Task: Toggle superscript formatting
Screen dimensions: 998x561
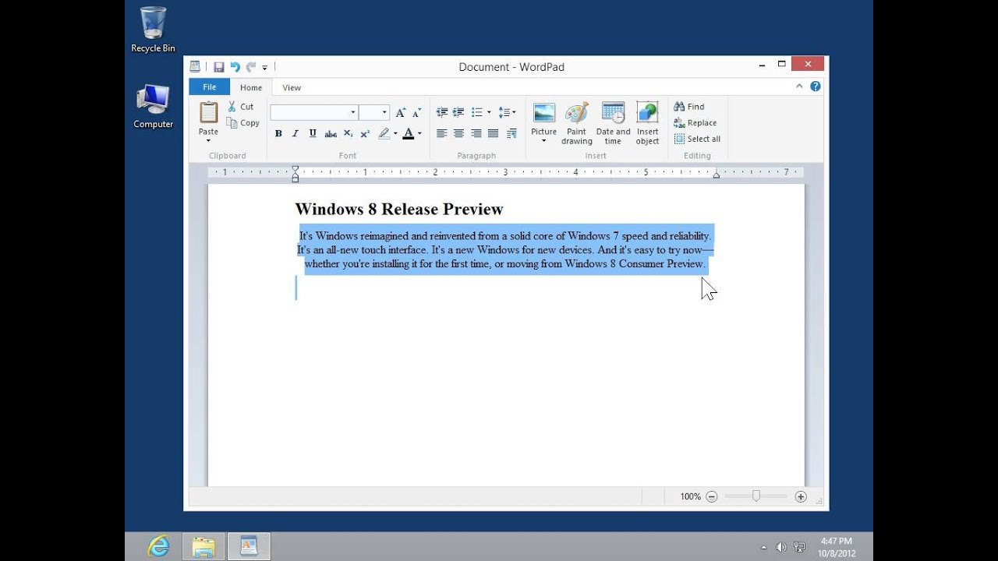Action: click(x=365, y=134)
